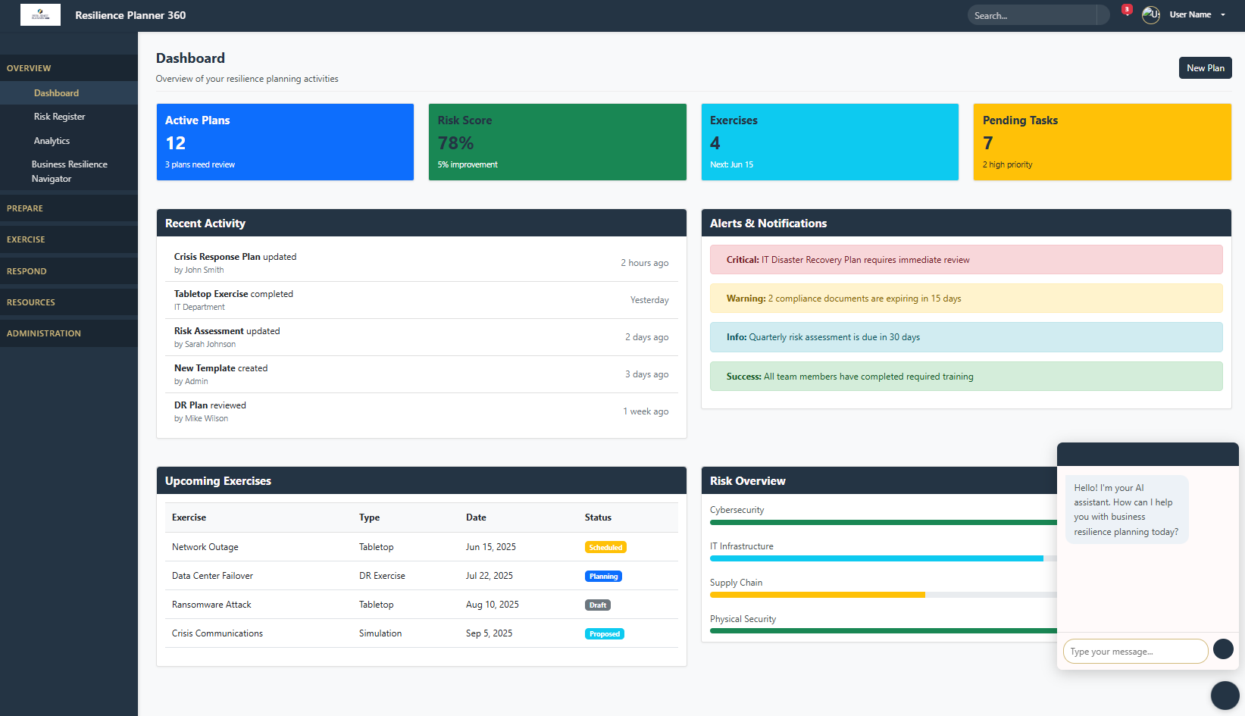Click the New Plan button
The height and width of the screenshot is (716, 1245).
(x=1205, y=67)
